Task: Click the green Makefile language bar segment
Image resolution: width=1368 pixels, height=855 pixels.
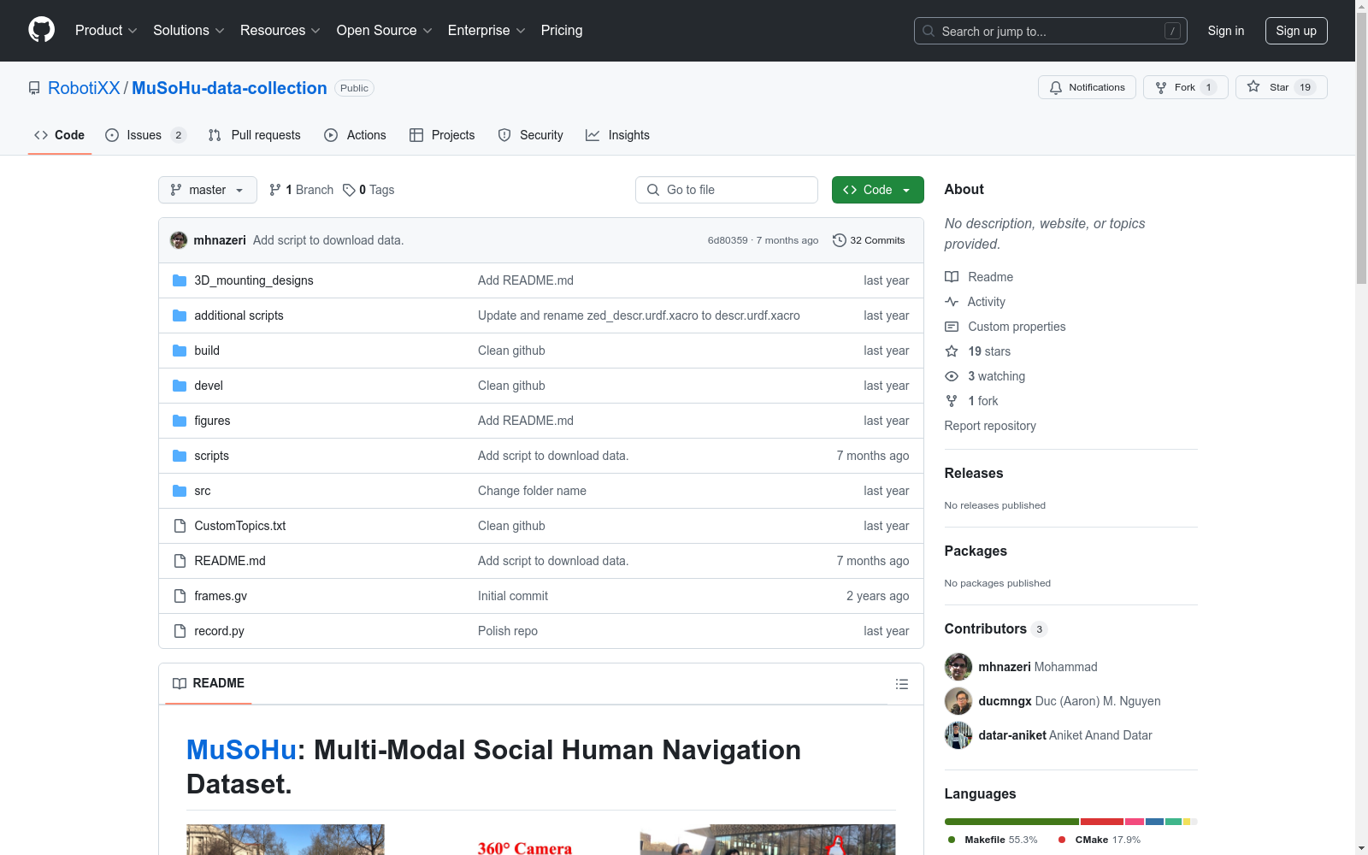Action: tap(1011, 822)
